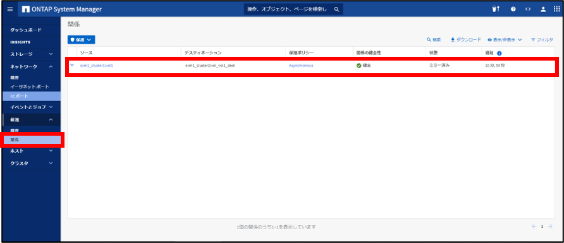Sort by the デスティネーション column header
Image resolution: width=564 pixels, height=243 pixels.
tap(203, 53)
